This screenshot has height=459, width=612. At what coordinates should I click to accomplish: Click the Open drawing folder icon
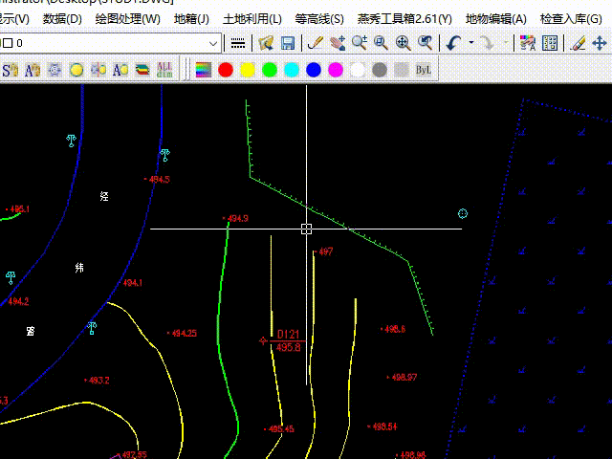266,43
